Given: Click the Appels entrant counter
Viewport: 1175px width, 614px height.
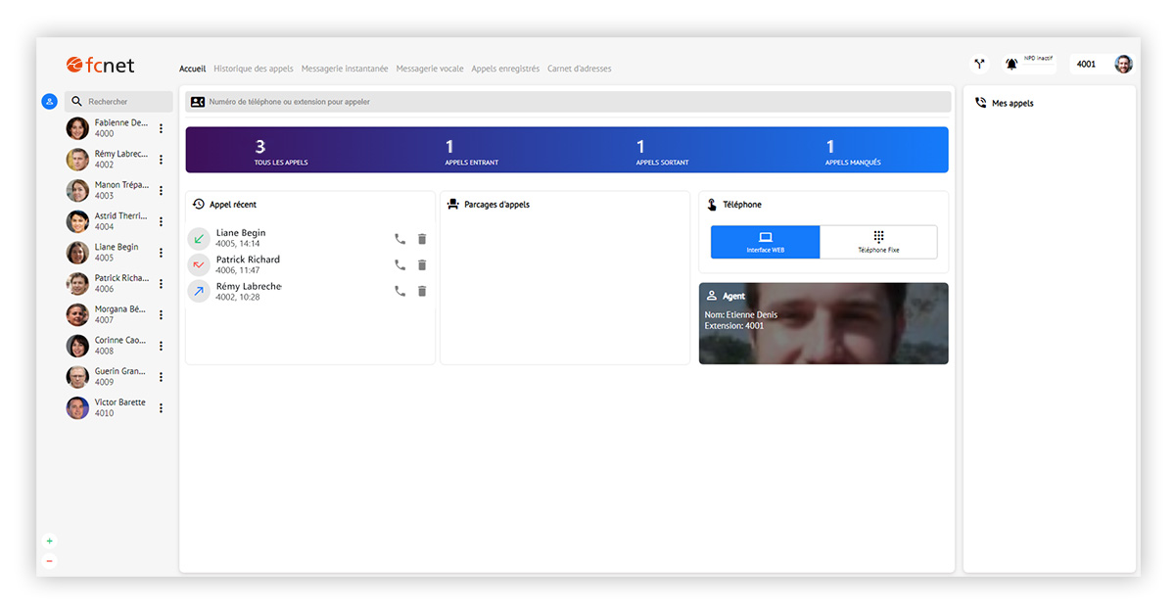Looking at the screenshot, I should point(472,151).
